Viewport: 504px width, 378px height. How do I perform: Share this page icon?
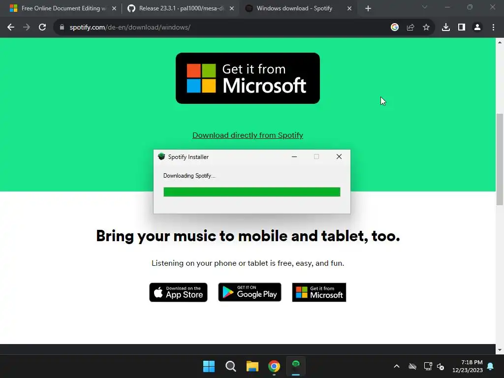[x=410, y=28]
